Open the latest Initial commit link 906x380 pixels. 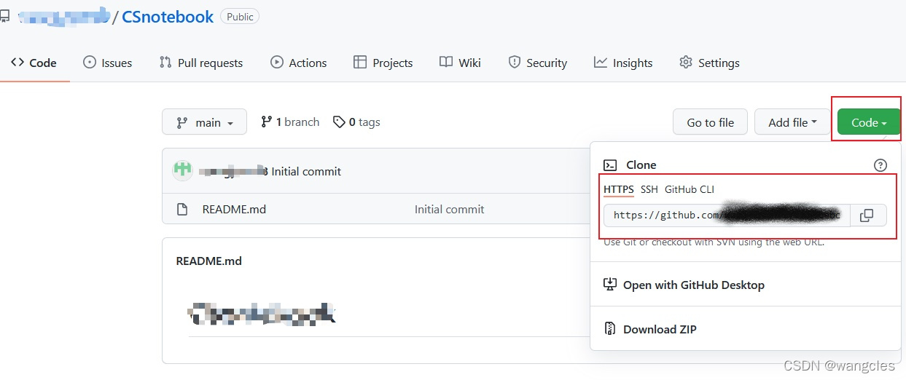coord(306,171)
